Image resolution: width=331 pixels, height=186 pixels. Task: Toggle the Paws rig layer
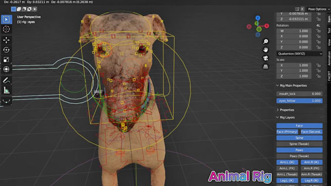coord(299,150)
